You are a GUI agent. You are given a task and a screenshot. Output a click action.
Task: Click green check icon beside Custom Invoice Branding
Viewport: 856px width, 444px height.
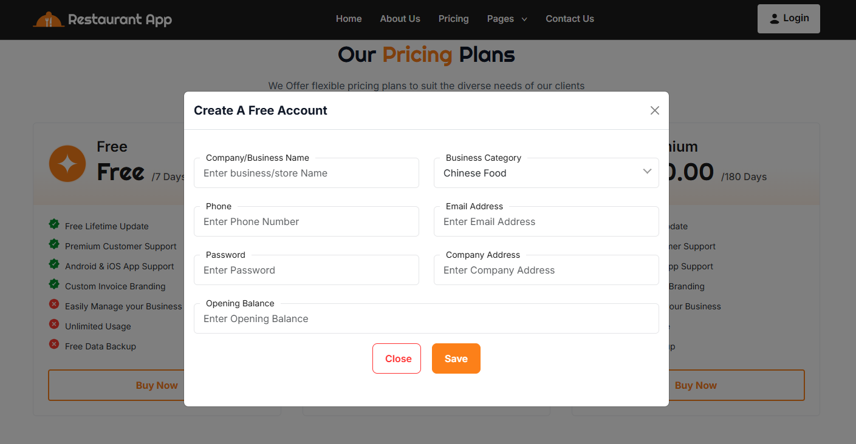coord(54,284)
